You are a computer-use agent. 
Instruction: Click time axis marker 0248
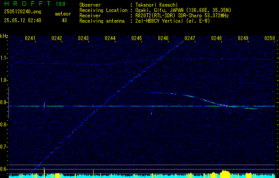click(216, 38)
